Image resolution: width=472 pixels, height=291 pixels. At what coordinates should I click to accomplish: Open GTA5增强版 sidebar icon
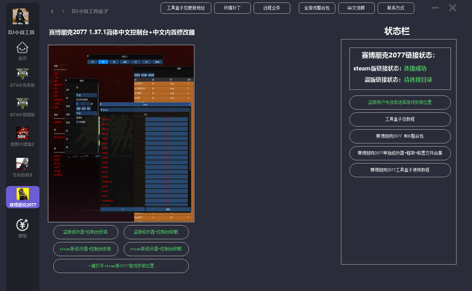point(22,104)
